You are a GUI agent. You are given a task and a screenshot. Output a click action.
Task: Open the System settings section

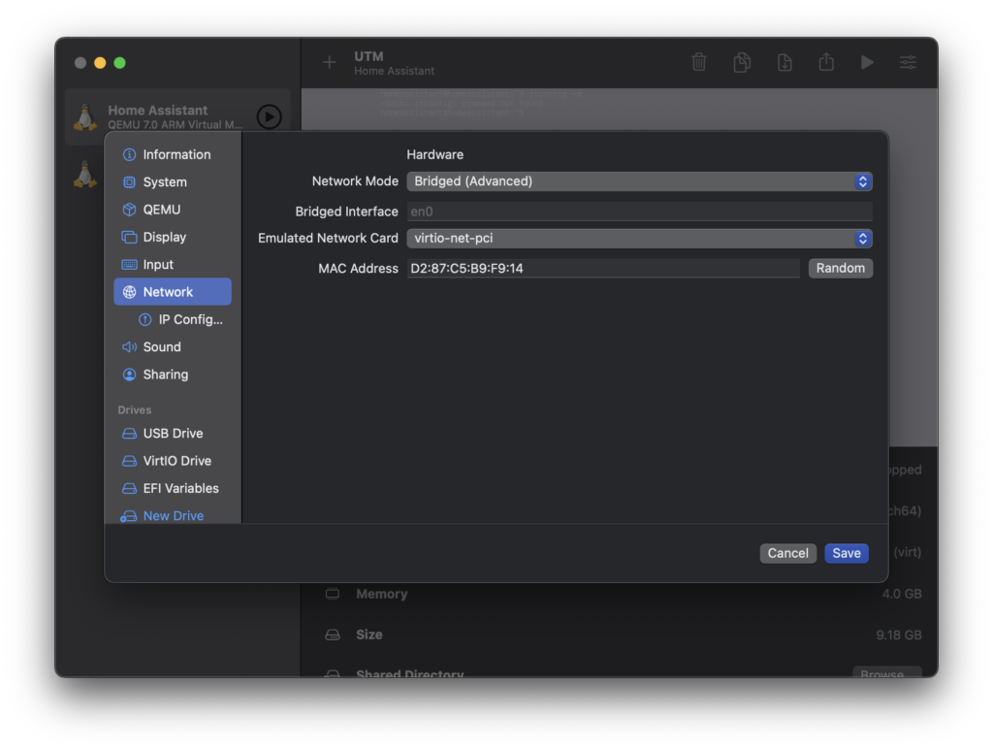pos(173,182)
